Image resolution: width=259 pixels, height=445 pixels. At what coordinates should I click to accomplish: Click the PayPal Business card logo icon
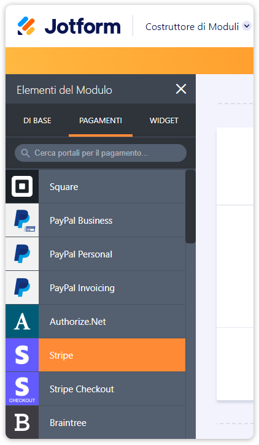click(x=22, y=220)
